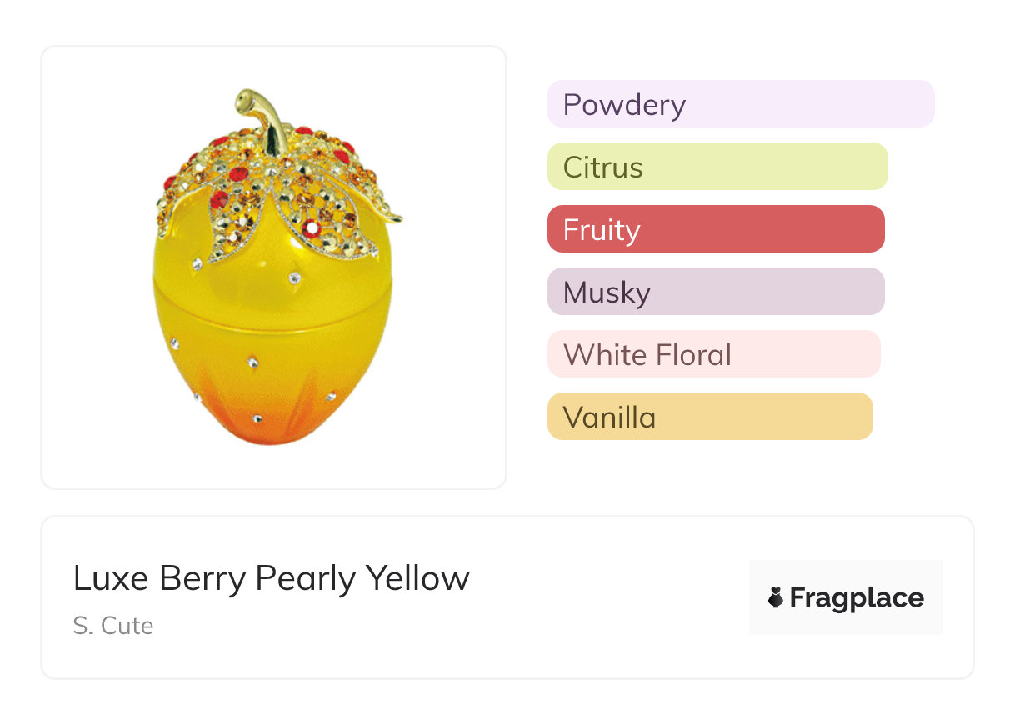This screenshot has height=720, width=1015.
Task: Click the jeweled gold leaf cap
Action: pos(275,187)
